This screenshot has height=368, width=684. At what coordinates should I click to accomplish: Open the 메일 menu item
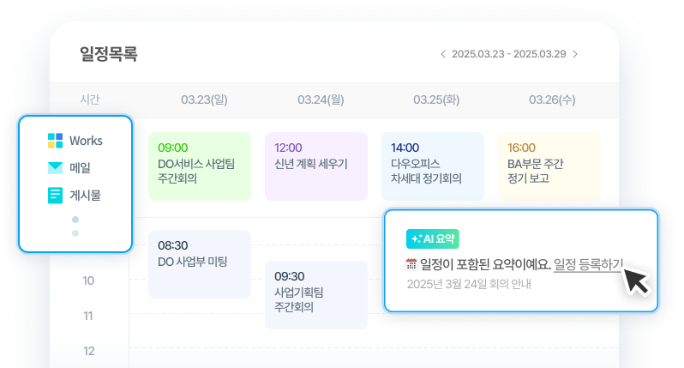[81, 168]
